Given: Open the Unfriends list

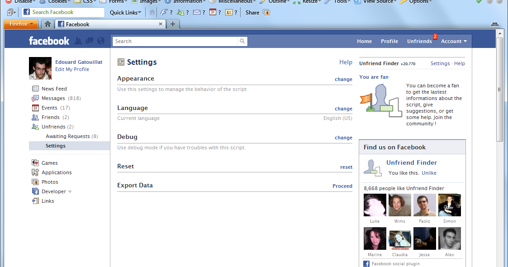Looking at the screenshot, I should pos(53,127).
